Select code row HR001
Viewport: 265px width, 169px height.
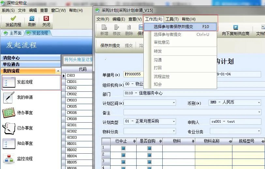(x=79, y=144)
